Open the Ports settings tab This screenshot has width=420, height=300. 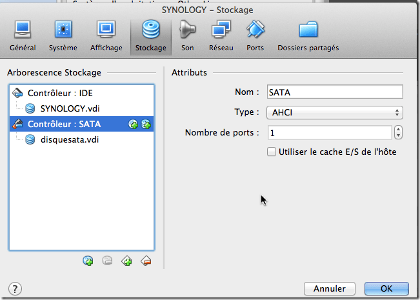[255, 36]
